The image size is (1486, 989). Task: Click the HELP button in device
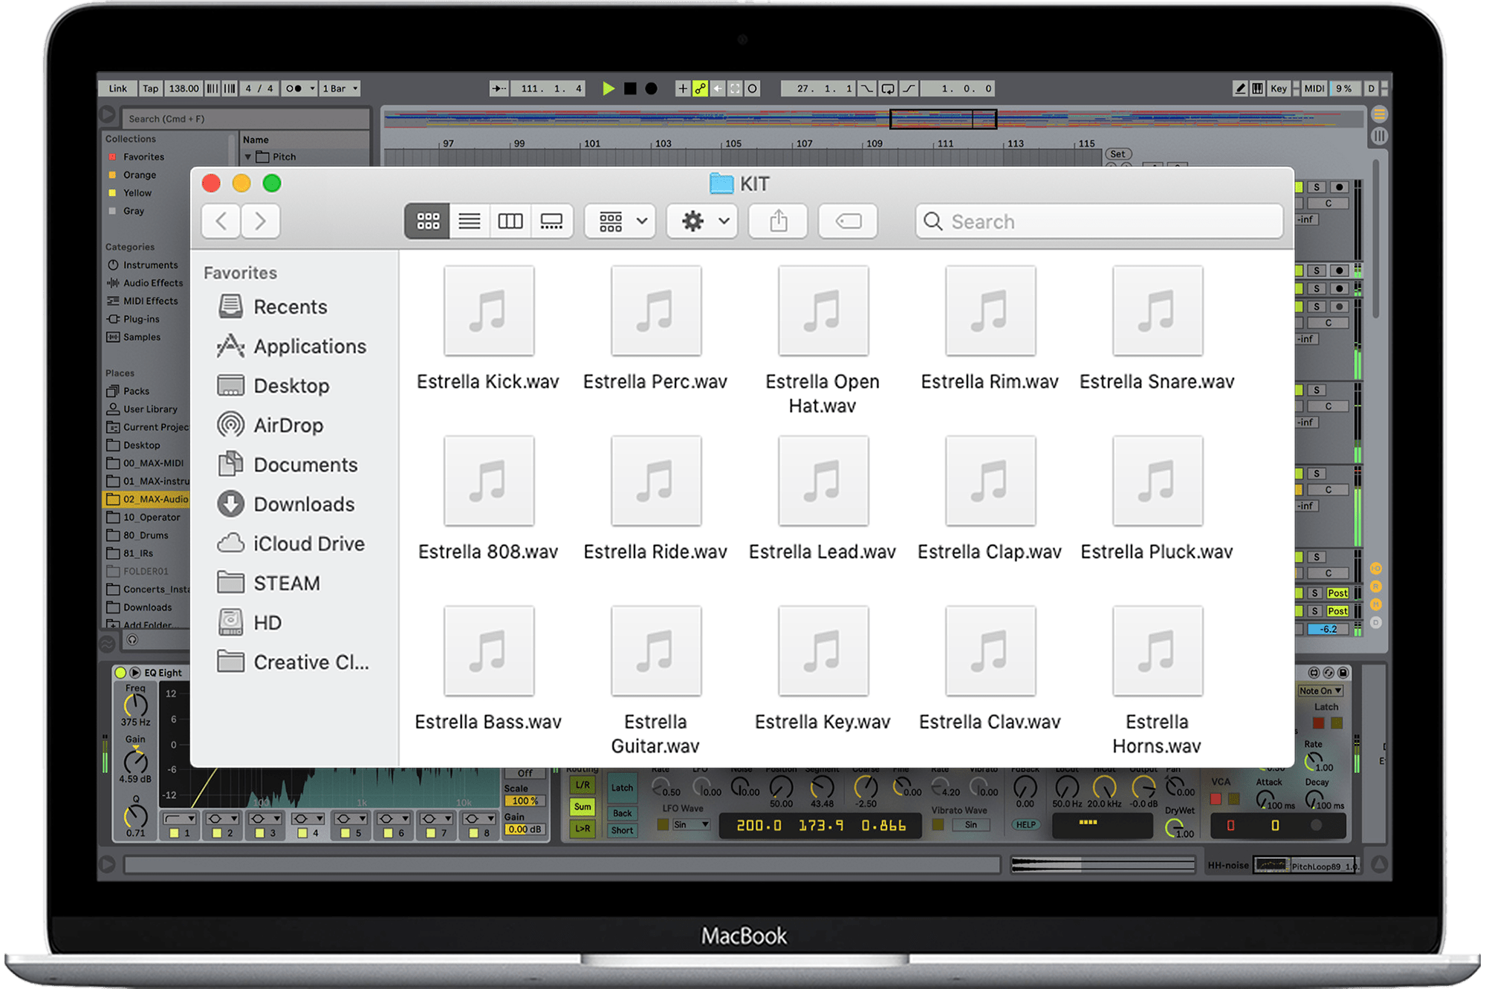[1025, 825]
